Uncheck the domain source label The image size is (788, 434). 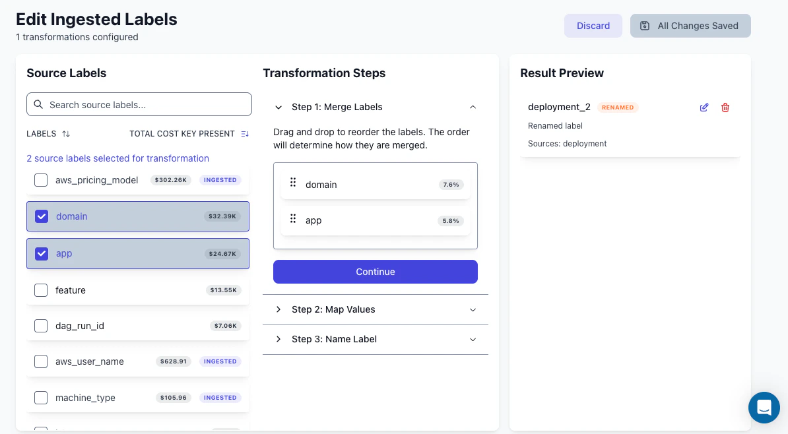click(x=42, y=216)
